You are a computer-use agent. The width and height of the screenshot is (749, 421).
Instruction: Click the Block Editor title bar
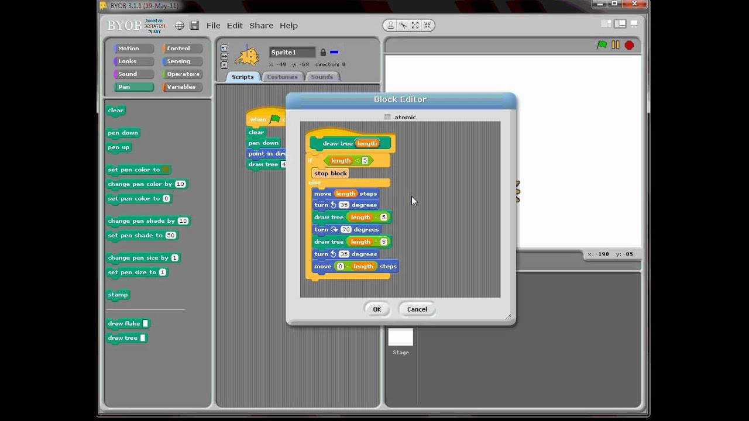400,99
